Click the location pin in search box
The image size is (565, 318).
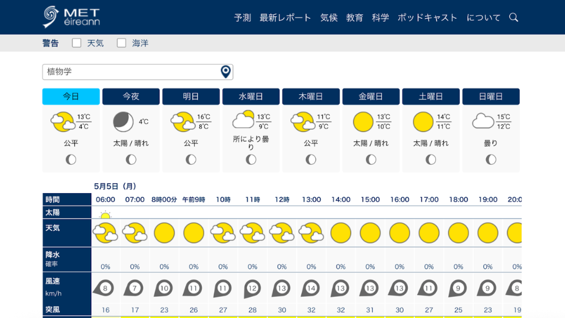pyautogui.click(x=225, y=72)
